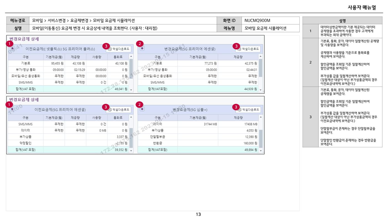Select the -2,155 원 약정할인 cell
388x218 pixels.
click(x=118, y=143)
